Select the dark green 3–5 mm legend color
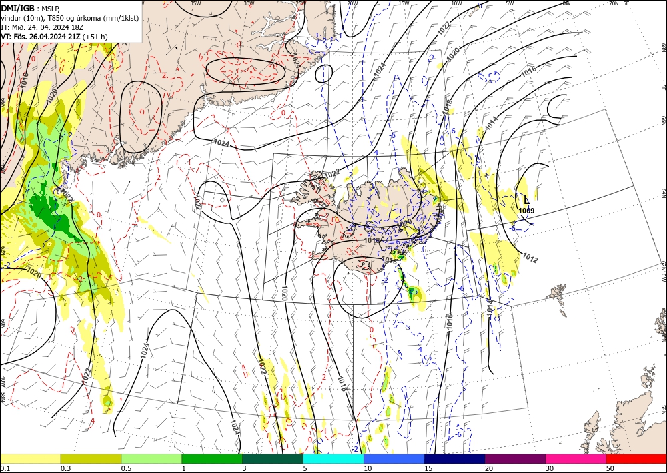 coord(273,458)
